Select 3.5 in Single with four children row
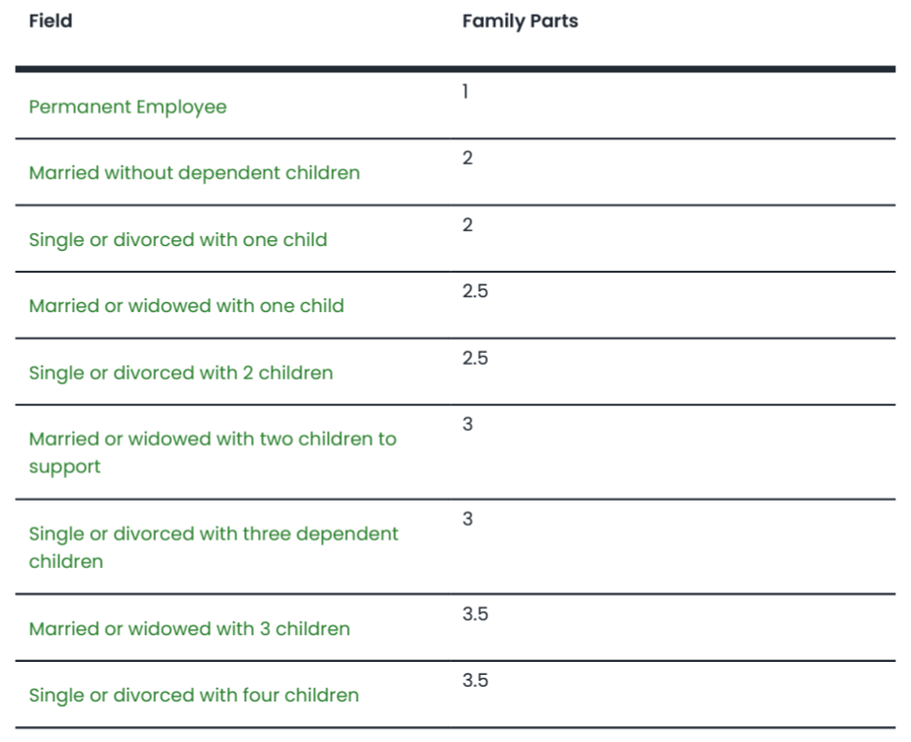The image size is (911, 742). tap(475, 680)
